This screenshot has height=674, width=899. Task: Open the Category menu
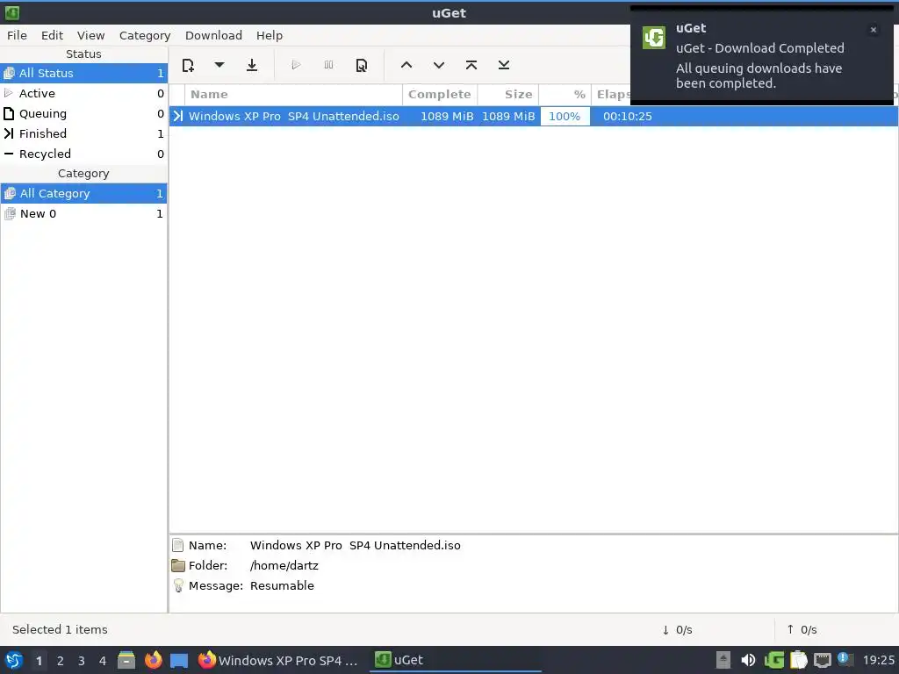145,35
